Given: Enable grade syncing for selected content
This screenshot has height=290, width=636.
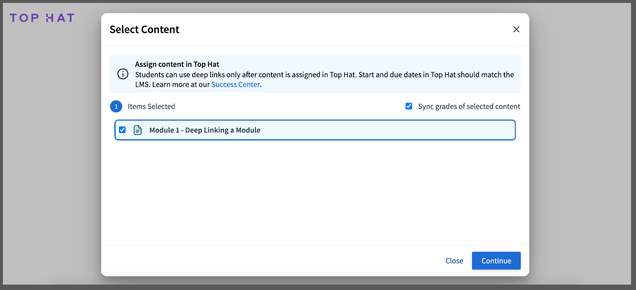Looking at the screenshot, I should [408, 106].
